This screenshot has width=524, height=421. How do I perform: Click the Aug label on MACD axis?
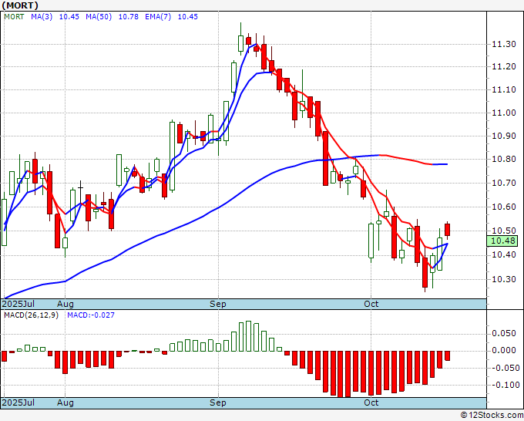[x=65, y=402]
